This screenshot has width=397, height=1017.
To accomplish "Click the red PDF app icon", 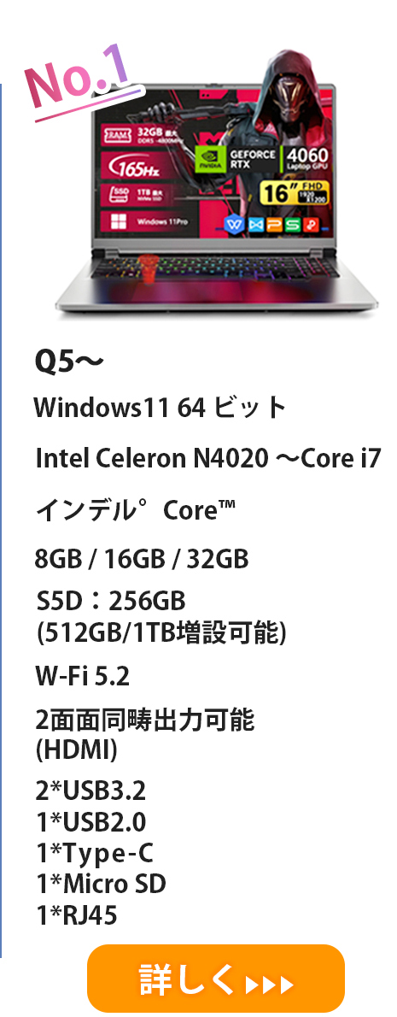I will click(313, 225).
